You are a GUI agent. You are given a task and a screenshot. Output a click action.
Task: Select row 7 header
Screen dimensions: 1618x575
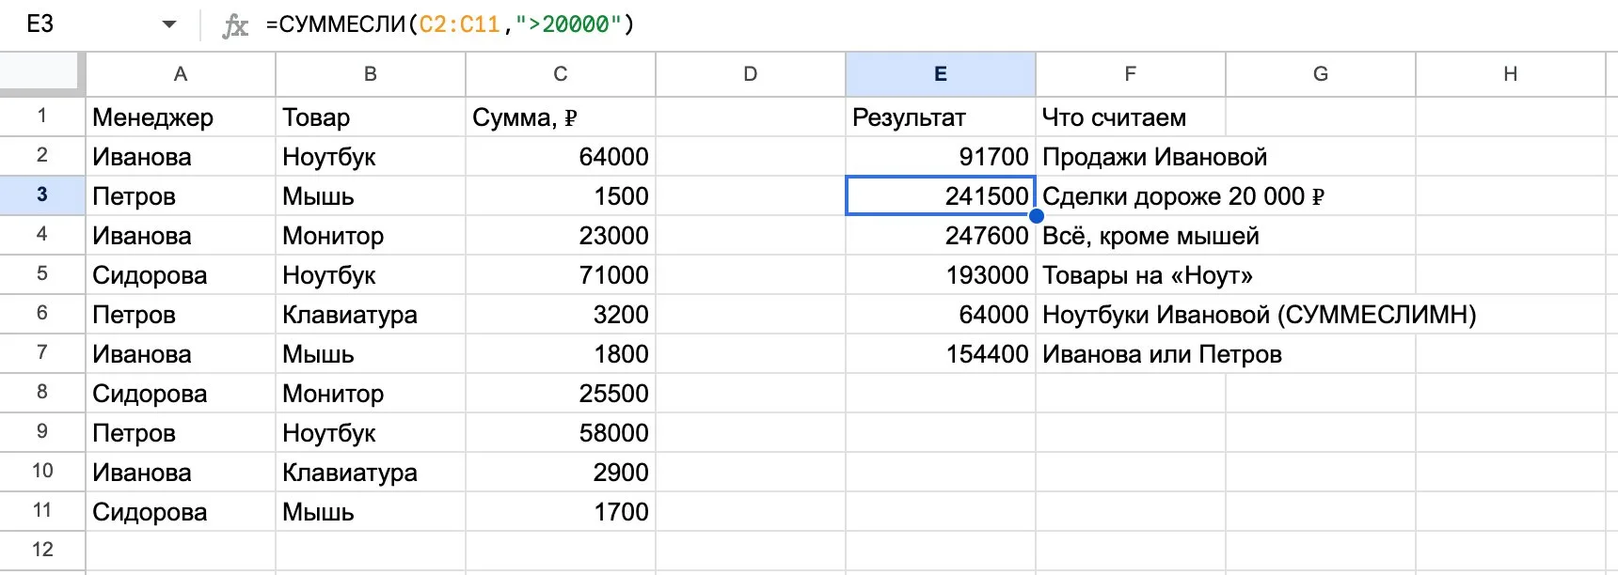[42, 353]
